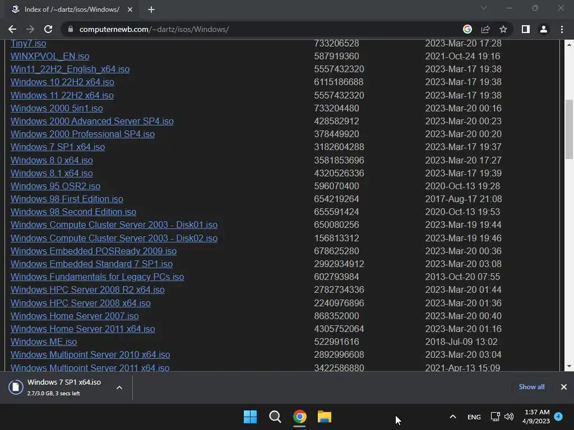Click date 2013-Oct-20 07:55

tap(462, 277)
